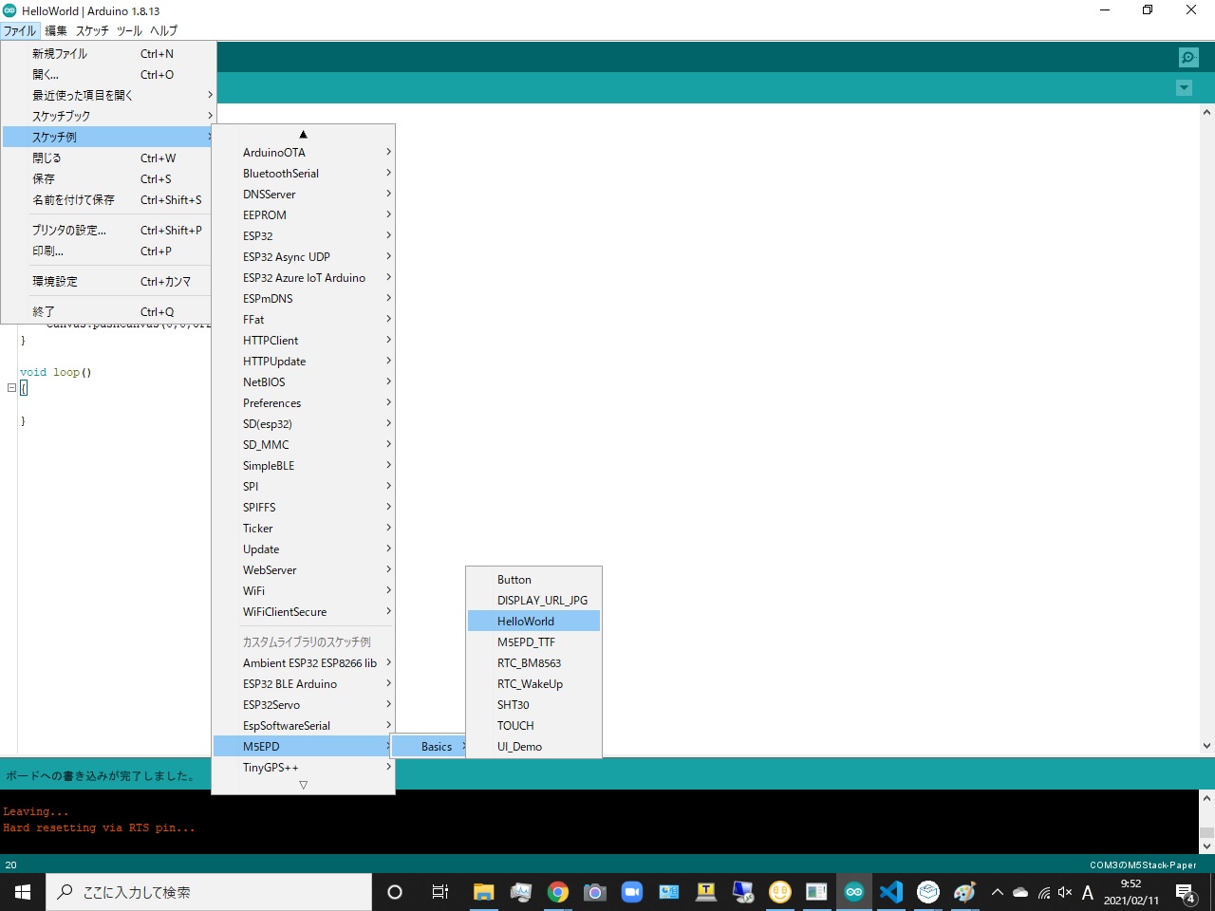Image resolution: width=1215 pixels, height=911 pixels.
Task: Open the smiley face app on taskbar
Action: coord(780,892)
